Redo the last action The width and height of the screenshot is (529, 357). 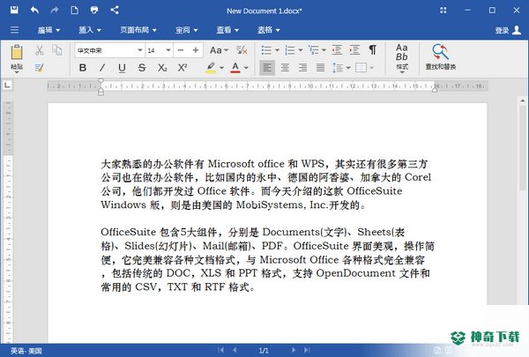point(55,10)
